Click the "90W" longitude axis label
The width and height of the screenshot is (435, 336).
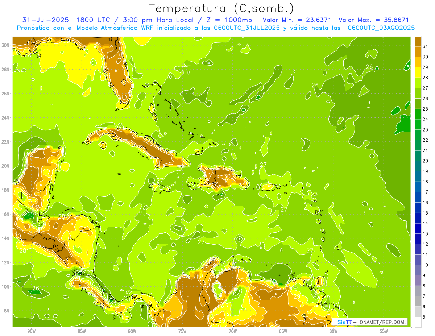31,331
